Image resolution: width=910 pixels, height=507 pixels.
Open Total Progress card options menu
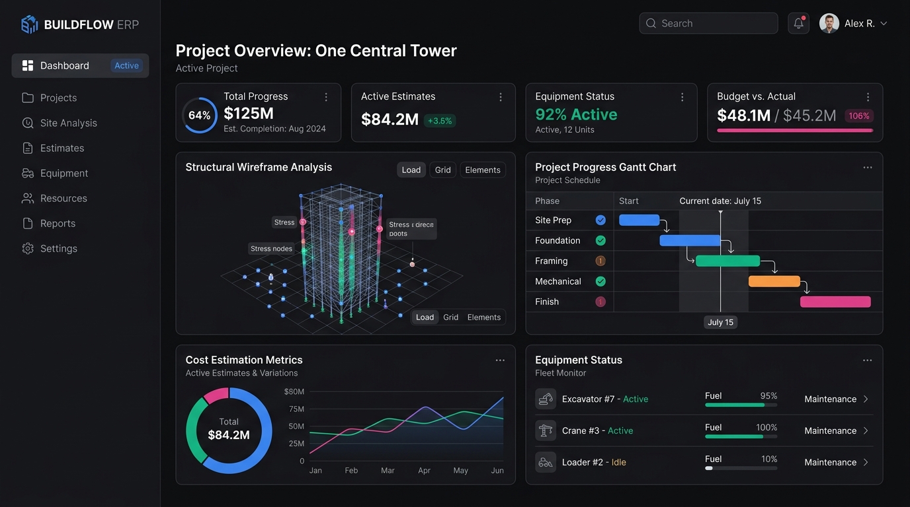pyautogui.click(x=326, y=97)
